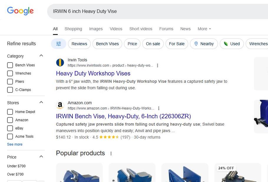Screen dimensions: 268x182
Task: Open the second popular product vise image
Action: click(132, 172)
